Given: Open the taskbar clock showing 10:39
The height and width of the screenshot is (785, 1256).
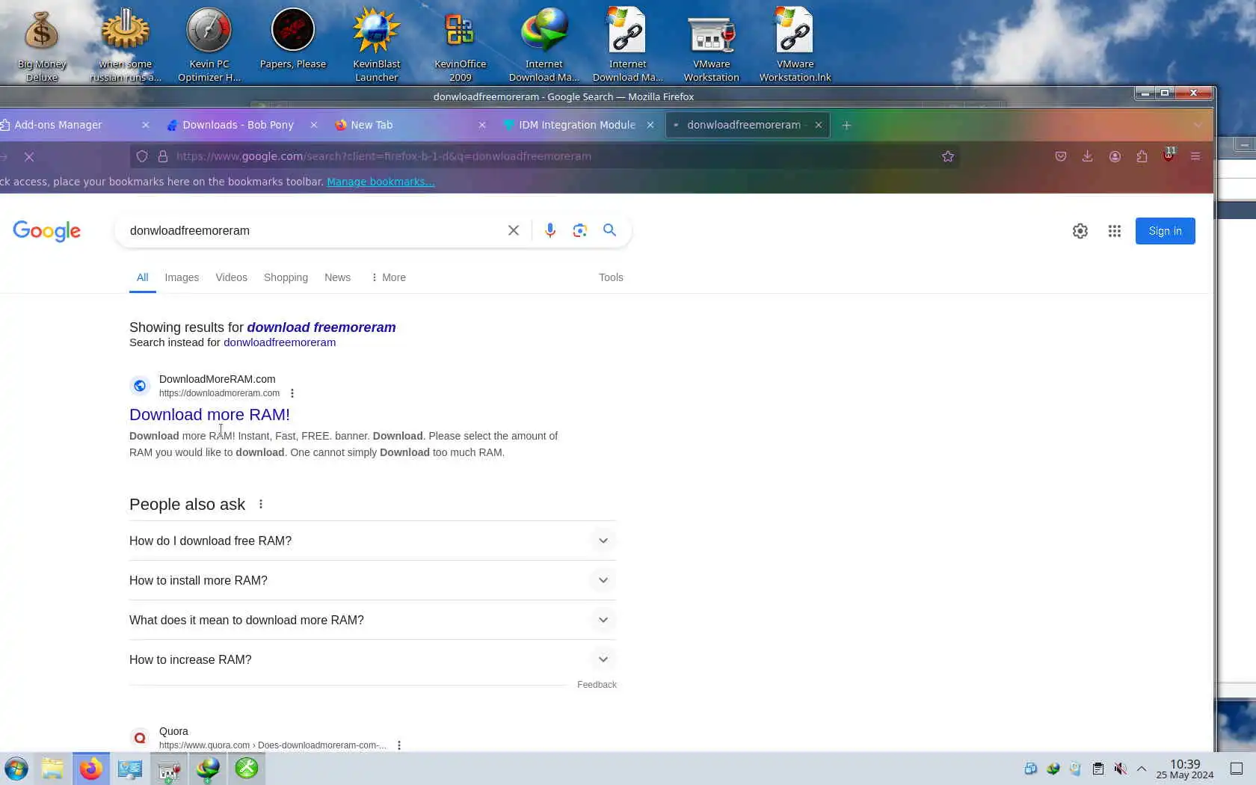Looking at the screenshot, I should 1185,769.
